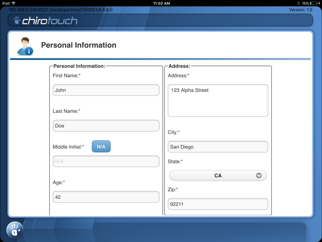Tap the ChiroTouch handprint button at bottom left
This screenshot has height=242, width=322.
[x=15, y=230]
